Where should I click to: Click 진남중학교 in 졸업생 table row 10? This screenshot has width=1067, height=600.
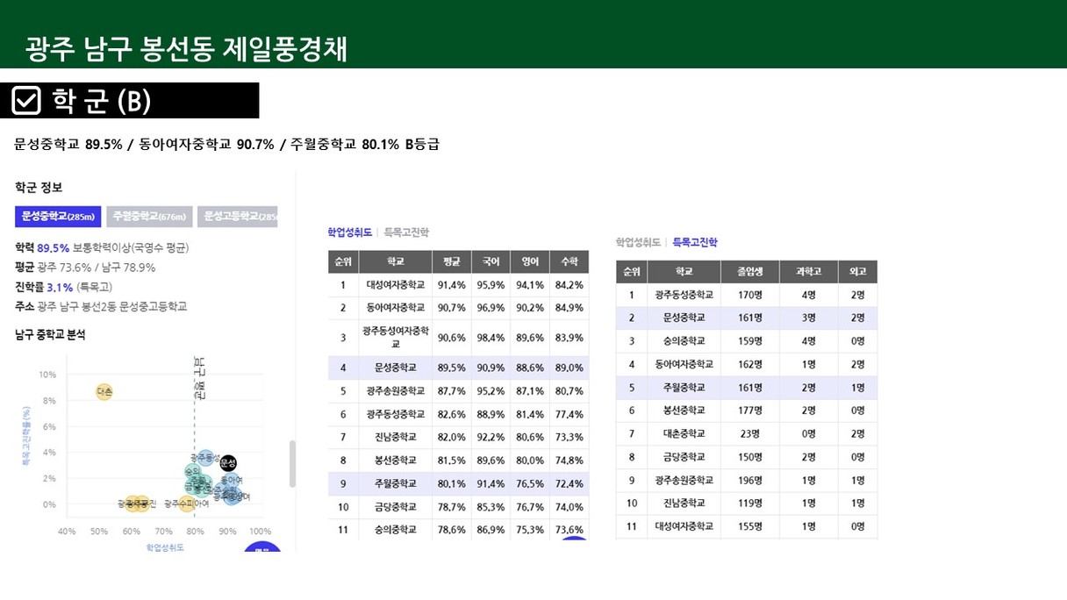[x=684, y=504]
